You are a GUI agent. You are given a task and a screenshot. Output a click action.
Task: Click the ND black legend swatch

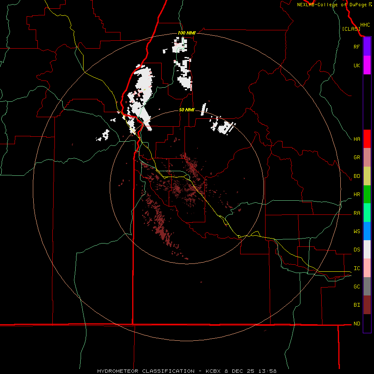pos(367,323)
